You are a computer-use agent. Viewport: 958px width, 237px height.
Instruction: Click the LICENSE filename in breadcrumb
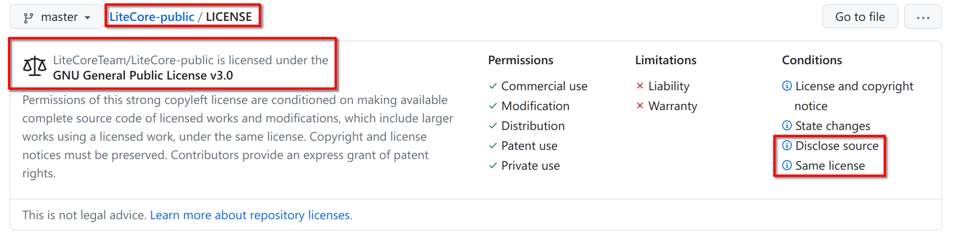(x=229, y=17)
